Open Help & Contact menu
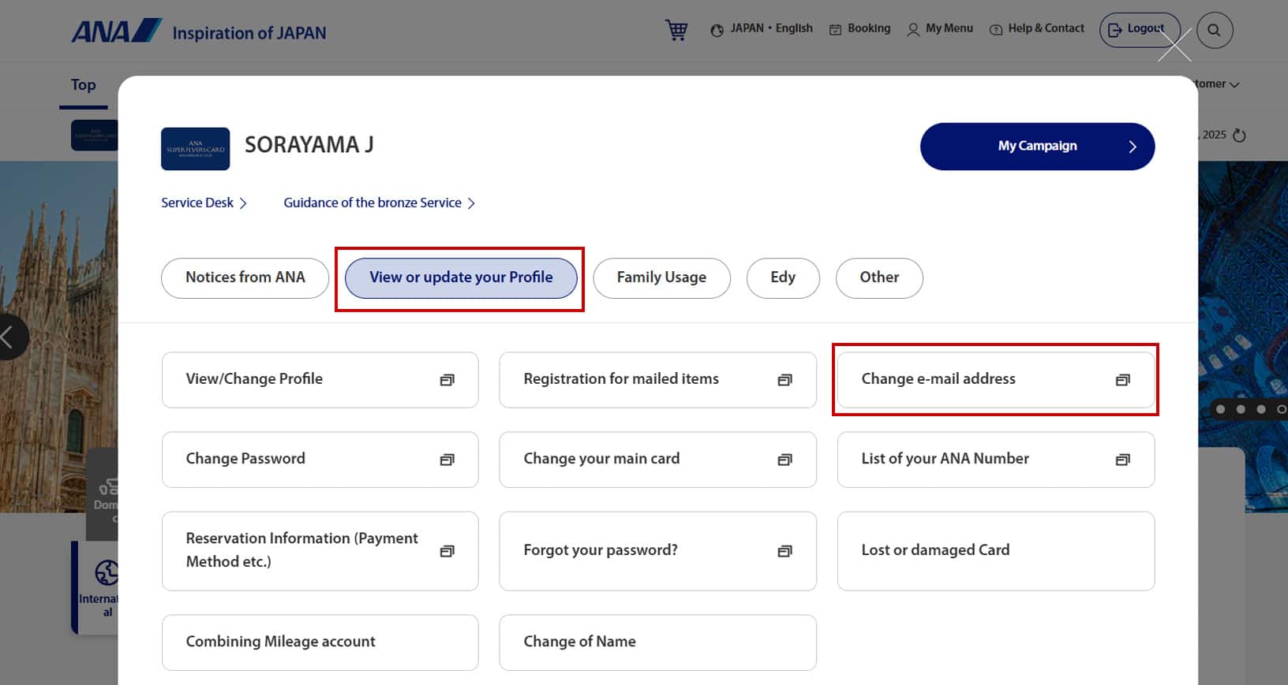The height and width of the screenshot is (685, 1288). (x=1036, y=29)
